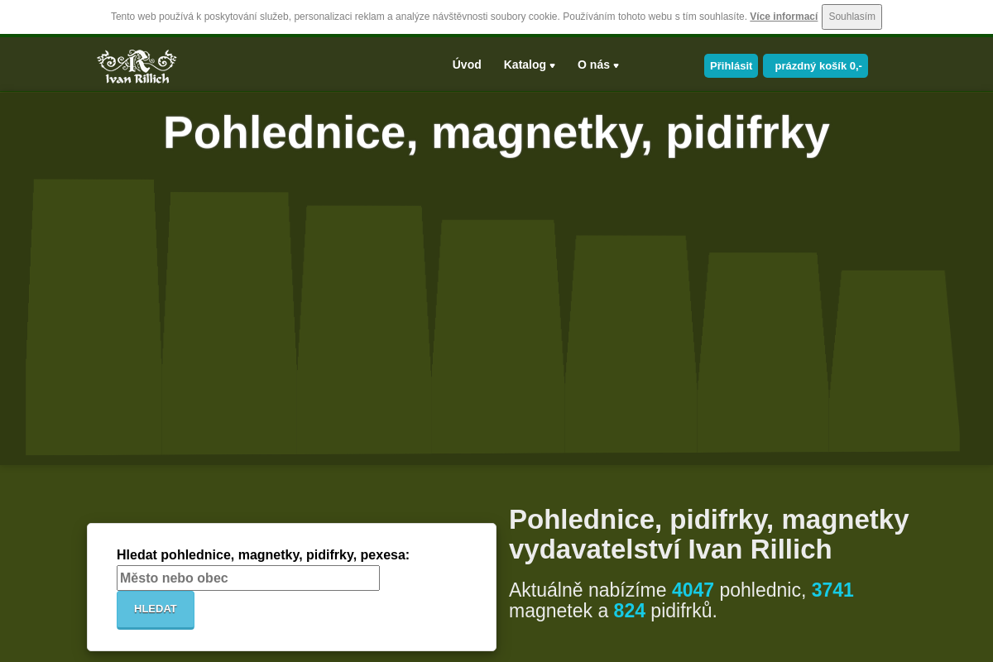This screenshot has height=662, width=993.
Task: Click the Pohlednice, magnetky, pidifrky headline
Action: pos(496,132)
